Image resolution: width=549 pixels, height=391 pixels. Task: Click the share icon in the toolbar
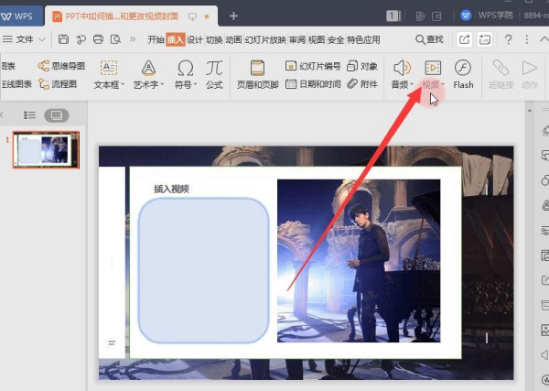click(x=464, y=39)
